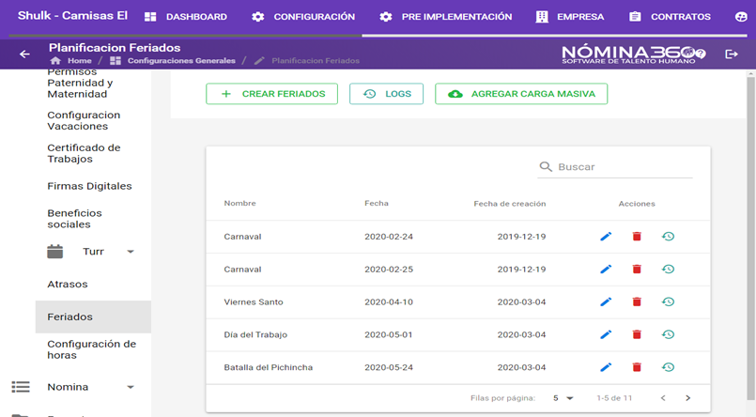The width and height of the screenshot is (756, 417).
Task: Open the Dashboard menu
Action: tap(186, 17)
